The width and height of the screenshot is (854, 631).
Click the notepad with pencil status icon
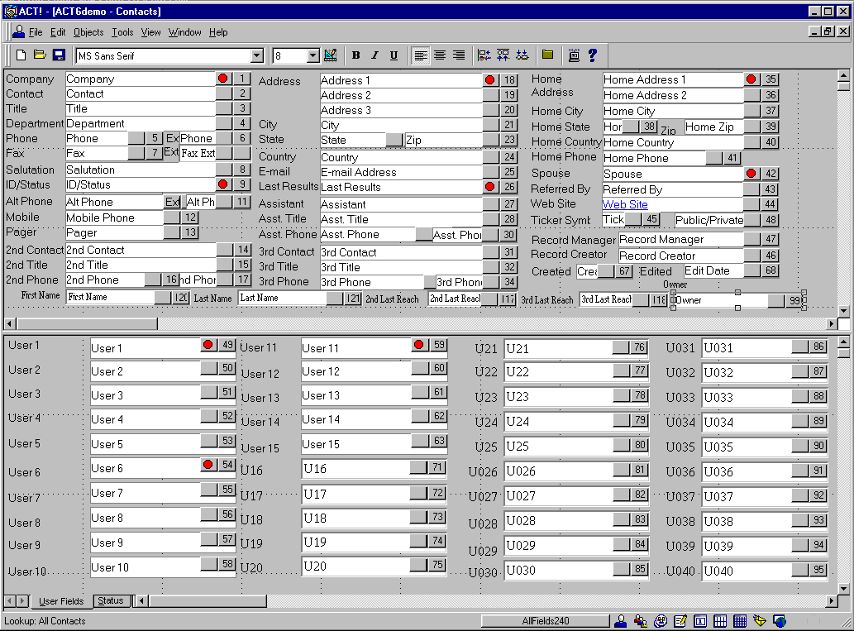point(680,620)
